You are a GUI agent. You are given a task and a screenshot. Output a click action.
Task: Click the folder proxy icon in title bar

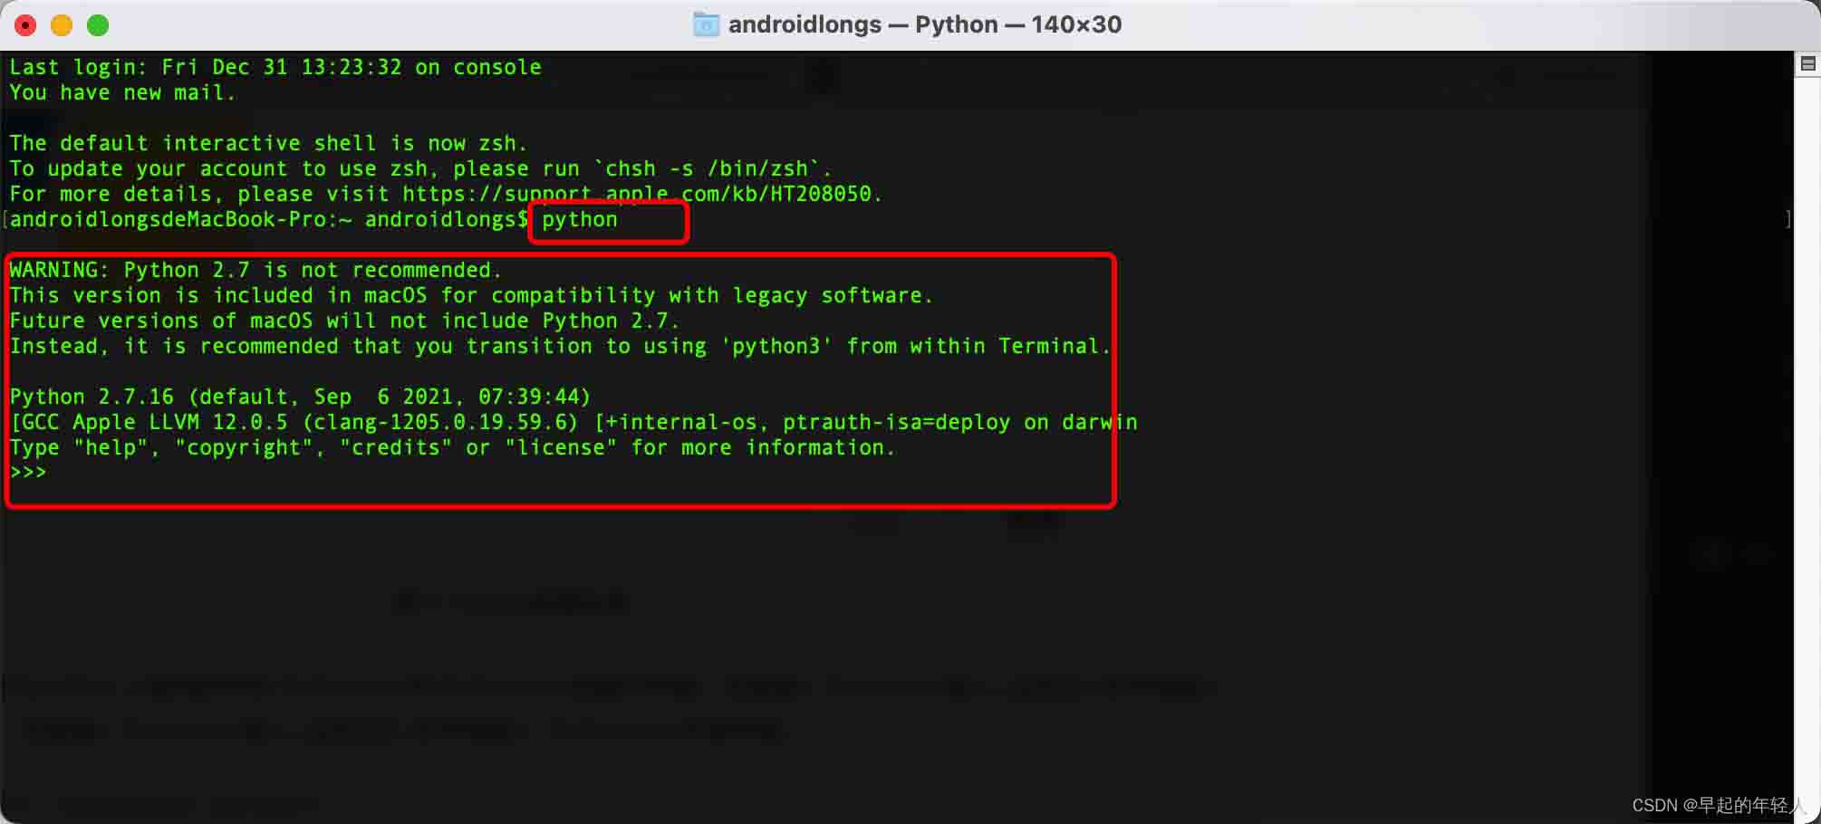706,24
